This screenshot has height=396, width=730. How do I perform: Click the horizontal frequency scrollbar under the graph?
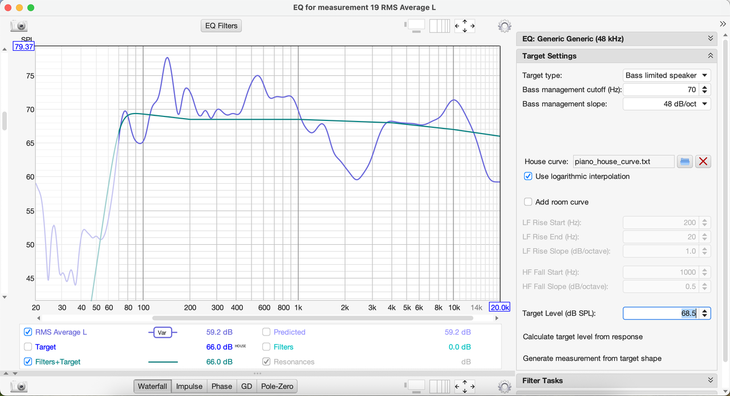313,318
